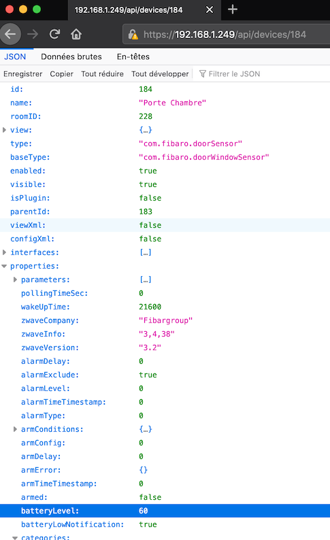Select the id row key
The height and width of the screenshot is (540, 330).
(x=16, y=89)
